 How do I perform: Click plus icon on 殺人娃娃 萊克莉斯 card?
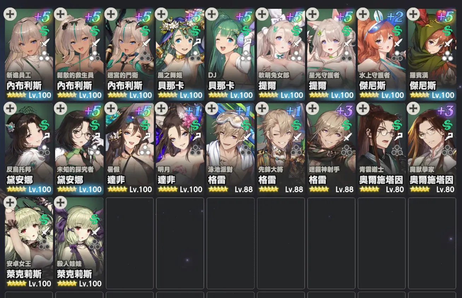click(x=60, y=203)
